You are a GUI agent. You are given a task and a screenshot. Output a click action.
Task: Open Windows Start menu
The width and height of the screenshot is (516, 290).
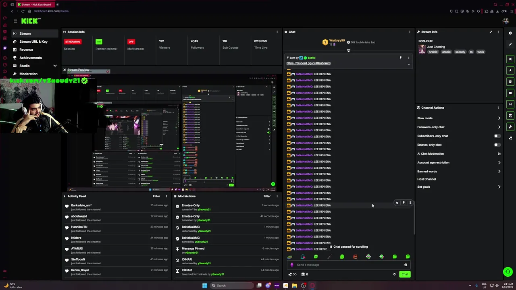point(205,286)
